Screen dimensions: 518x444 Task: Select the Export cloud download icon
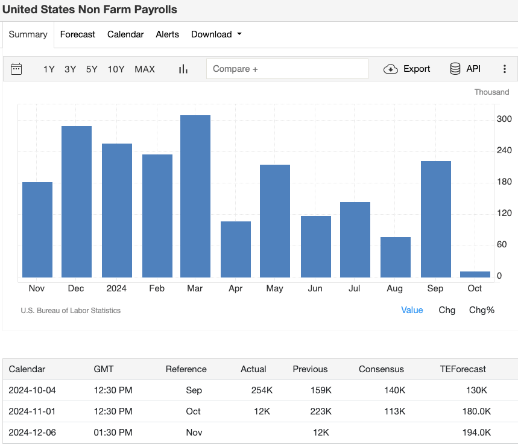coord(406,69)
